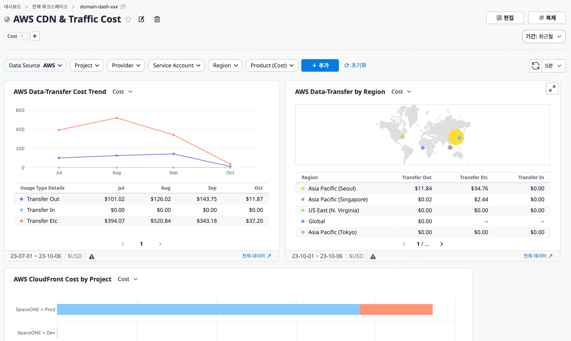The height and width of the screenshot is (341, 571).
Task: Go to next page of region table
Action: coord(441,244)
